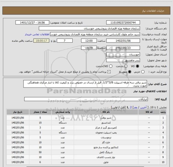This screenshot has height=167, width=173.
Task: Select the خازن گاز item row
Action: [86, 142]
